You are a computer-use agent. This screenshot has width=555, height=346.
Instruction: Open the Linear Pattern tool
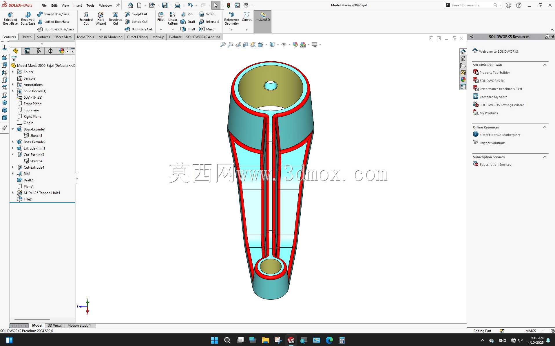[173, 19]
